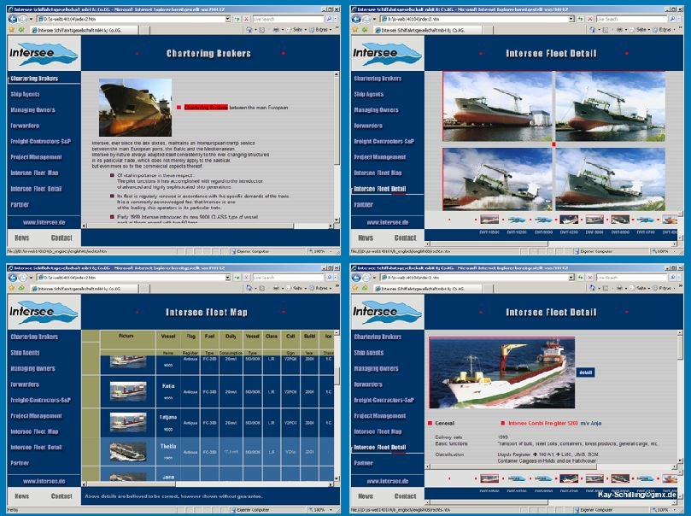This screenshot has width=691, height=516.
Task: Click the Back arrow in the Chartering Brokers window
Action: [14, 18]
